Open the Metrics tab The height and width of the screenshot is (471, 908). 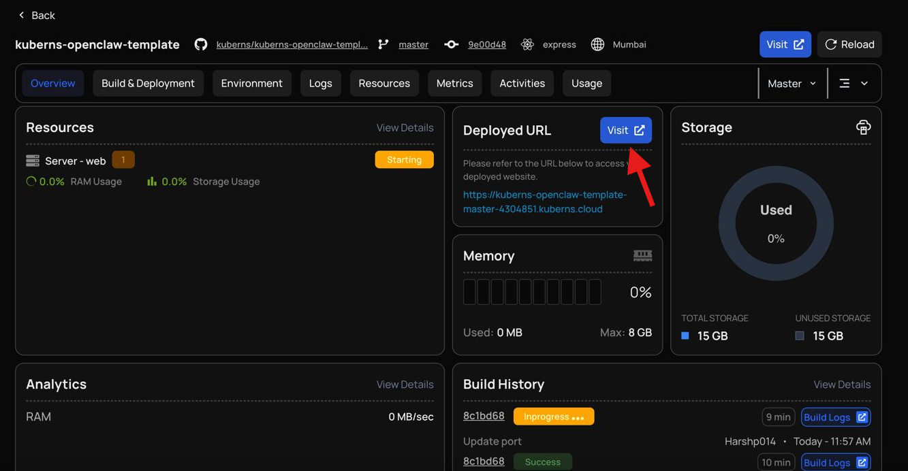(x=454, y=83)
